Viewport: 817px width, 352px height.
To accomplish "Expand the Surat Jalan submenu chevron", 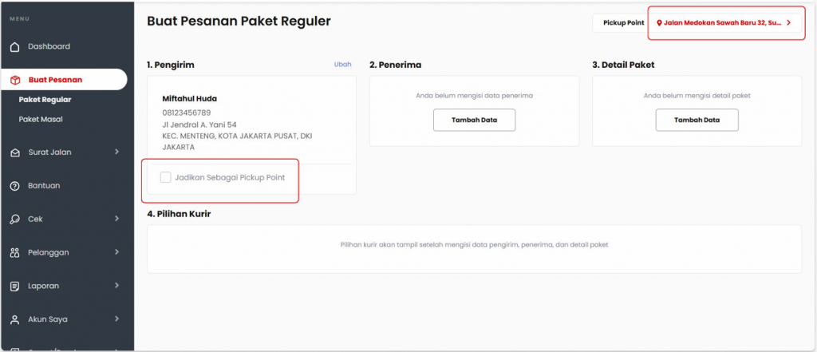I will coord(116,152).
